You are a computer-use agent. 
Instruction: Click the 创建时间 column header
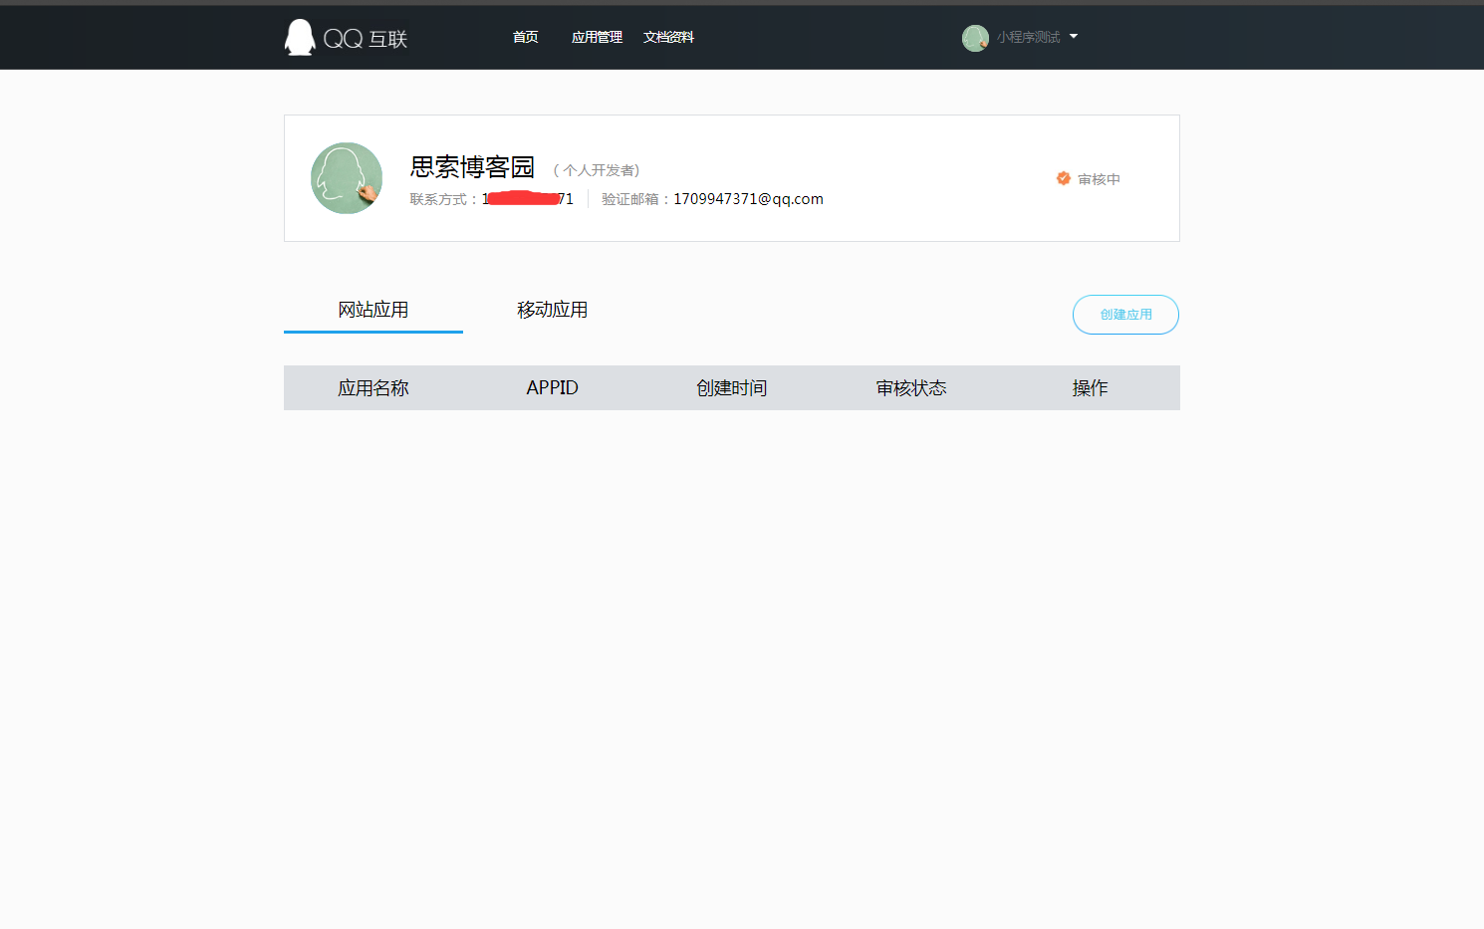pyautogui.click(x=732, y=388)
